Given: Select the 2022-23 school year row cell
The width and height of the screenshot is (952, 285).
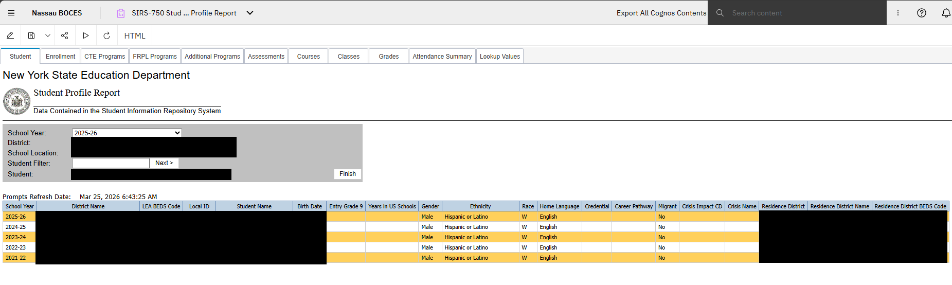Looking at the screenshot, I should [20, 247].
